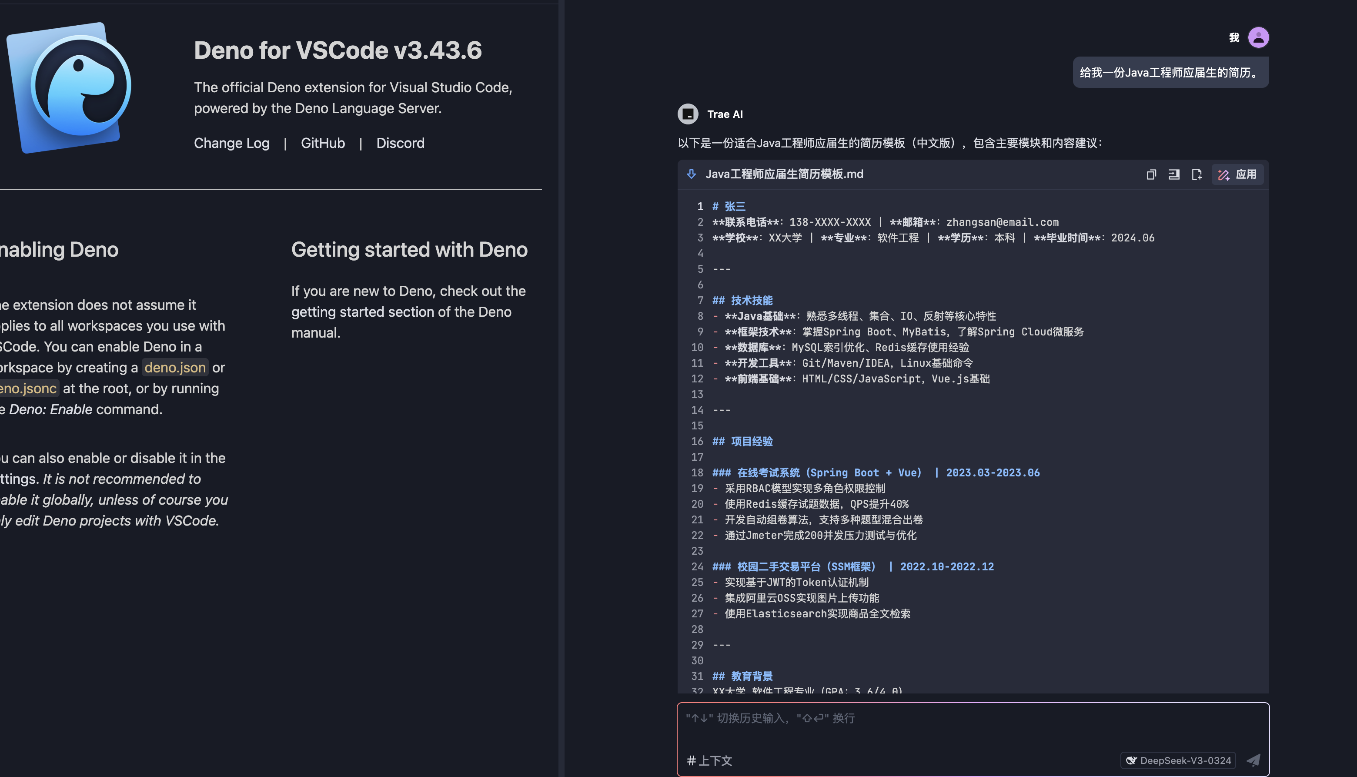Click the user profile avatar
This screenshot has width=1357, height=777.
pos(1258,37)
